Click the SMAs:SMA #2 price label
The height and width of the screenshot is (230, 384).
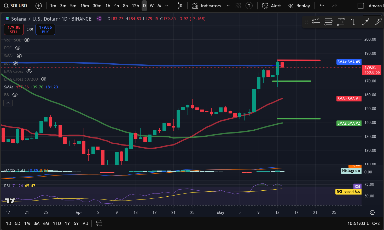(349, 123)
